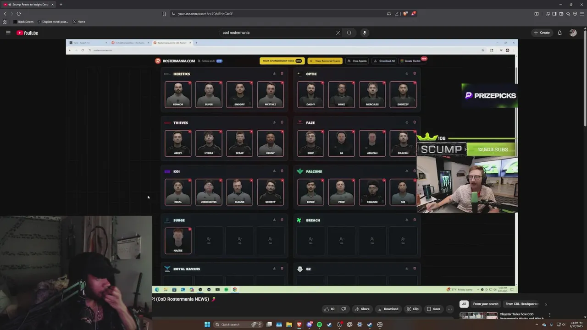Download this YouTube video
This screenshot has width=587, height=330.
(x=388, y=309)
